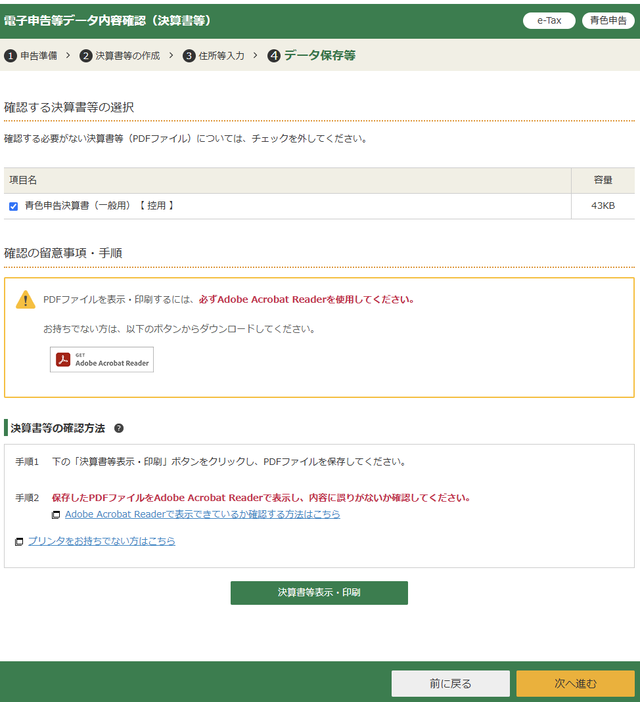Screen dimensions: 640x702
Task: Go to step 決算書等の作成
Action: tap(127, 56)
